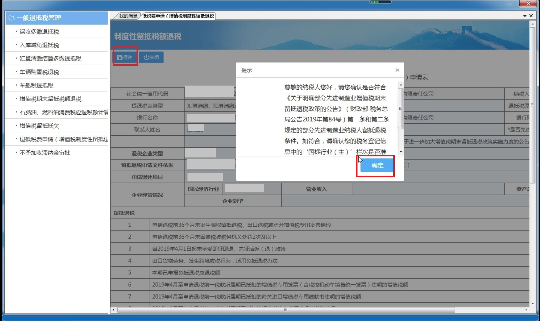Select the 抵税费申请 tab
The height and width of the screenshot is (321, 540).
click(178, 16)
